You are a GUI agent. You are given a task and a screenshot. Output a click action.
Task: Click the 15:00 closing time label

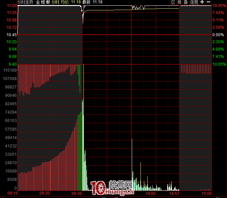(207, 194)
